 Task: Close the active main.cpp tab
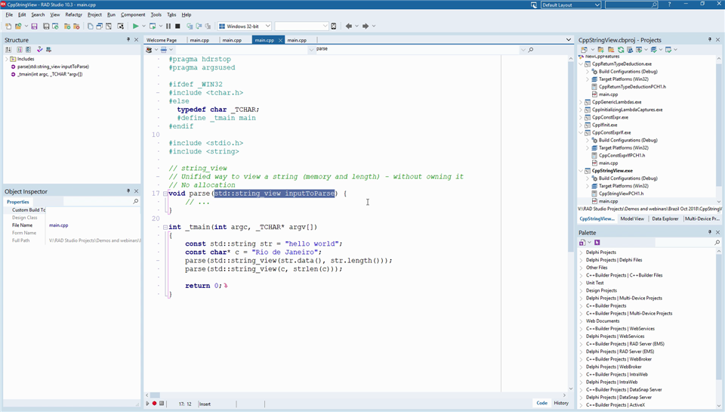pos(280,40)
